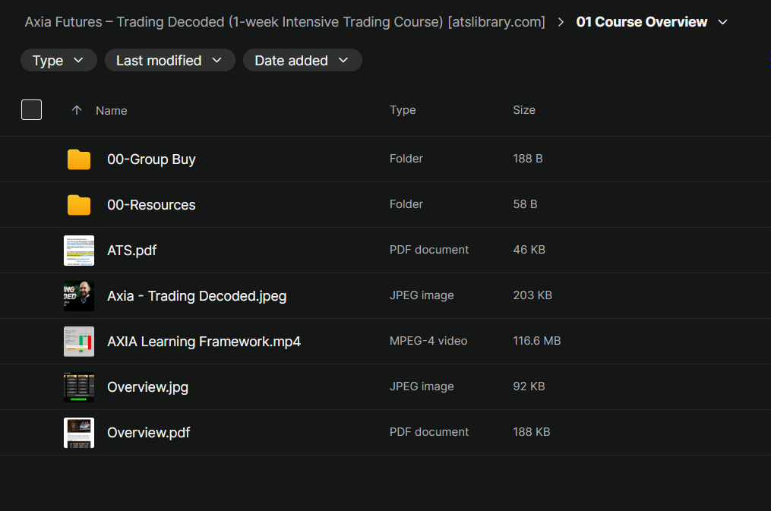Toggle the select-all checkbox

[31, 109]
